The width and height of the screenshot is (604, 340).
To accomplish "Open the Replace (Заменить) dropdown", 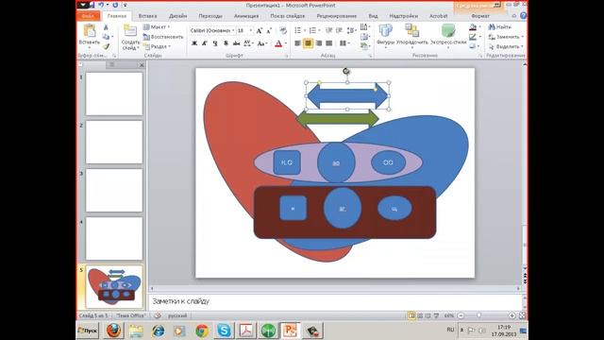I will click(x=506, y=37).
